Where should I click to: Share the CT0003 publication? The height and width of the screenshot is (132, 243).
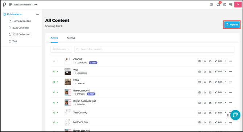coord(210,61)
